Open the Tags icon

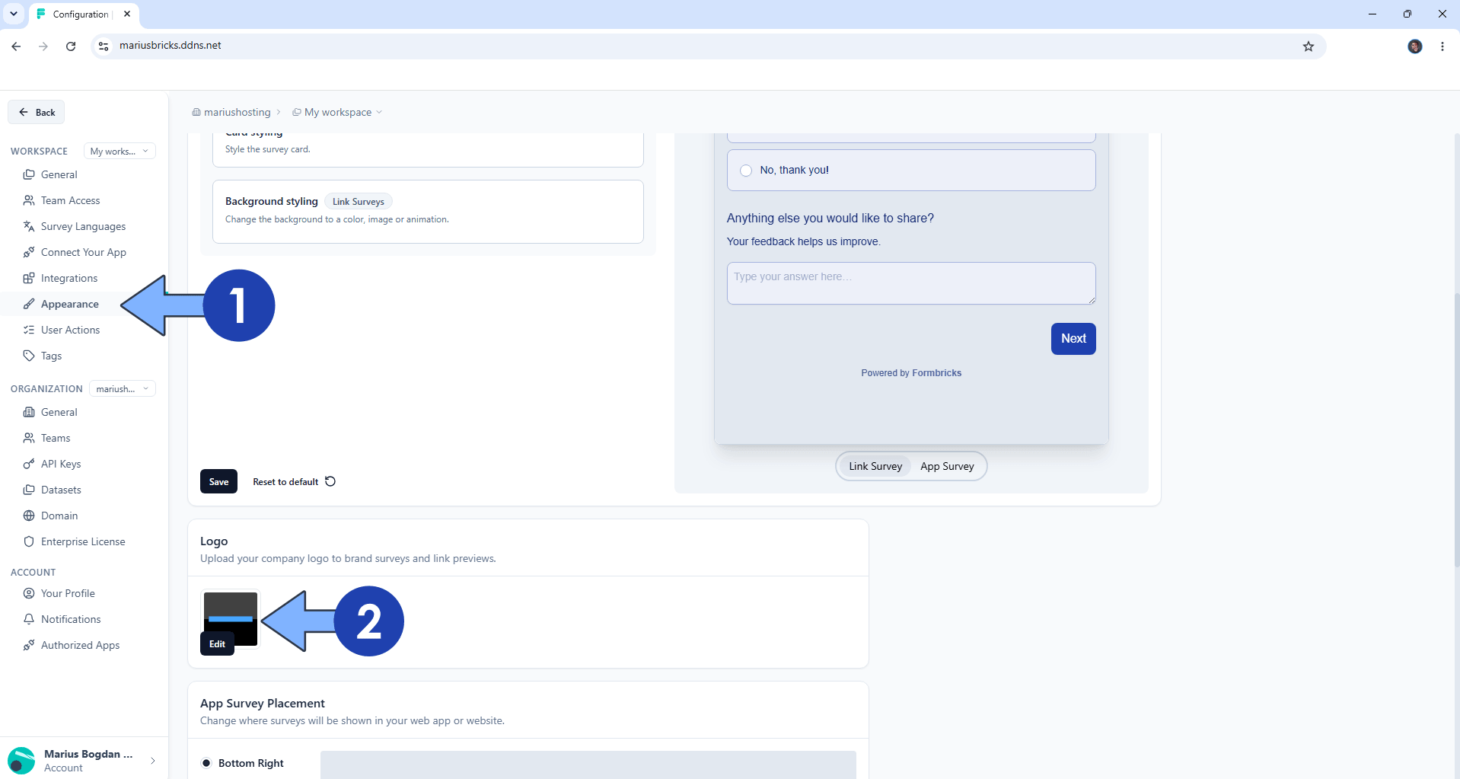pyautogui.click(x=29, y=356)
